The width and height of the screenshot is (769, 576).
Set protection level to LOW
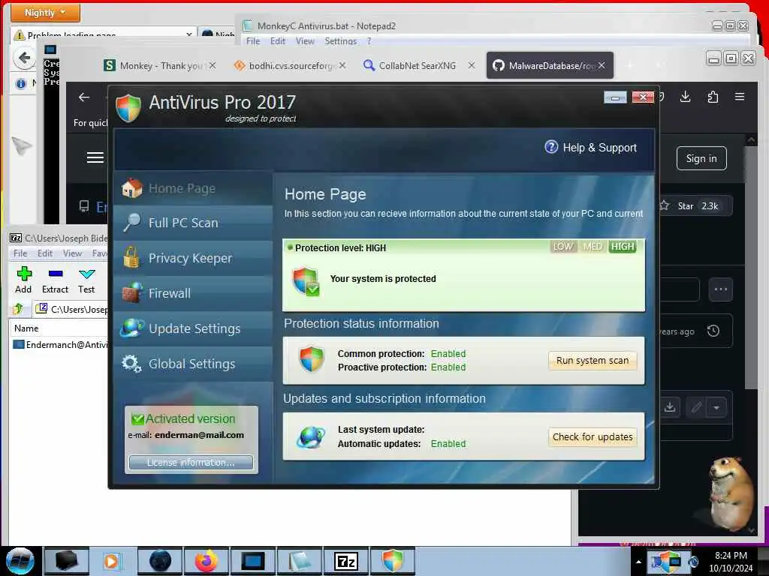coord(563,246)
